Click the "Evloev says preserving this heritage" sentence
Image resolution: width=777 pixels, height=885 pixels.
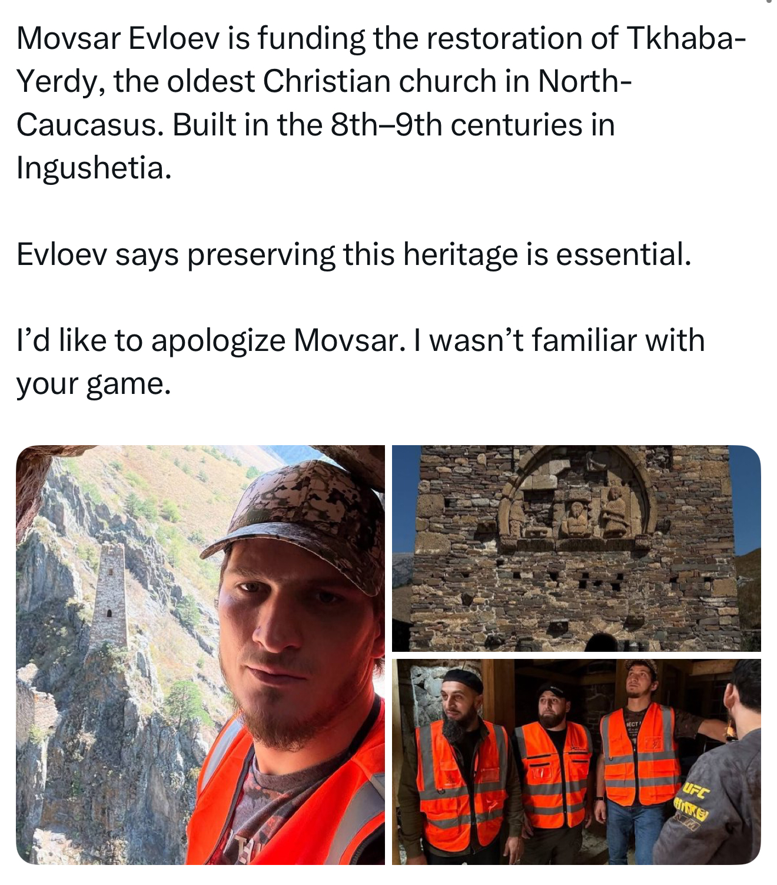click(354, 255)
